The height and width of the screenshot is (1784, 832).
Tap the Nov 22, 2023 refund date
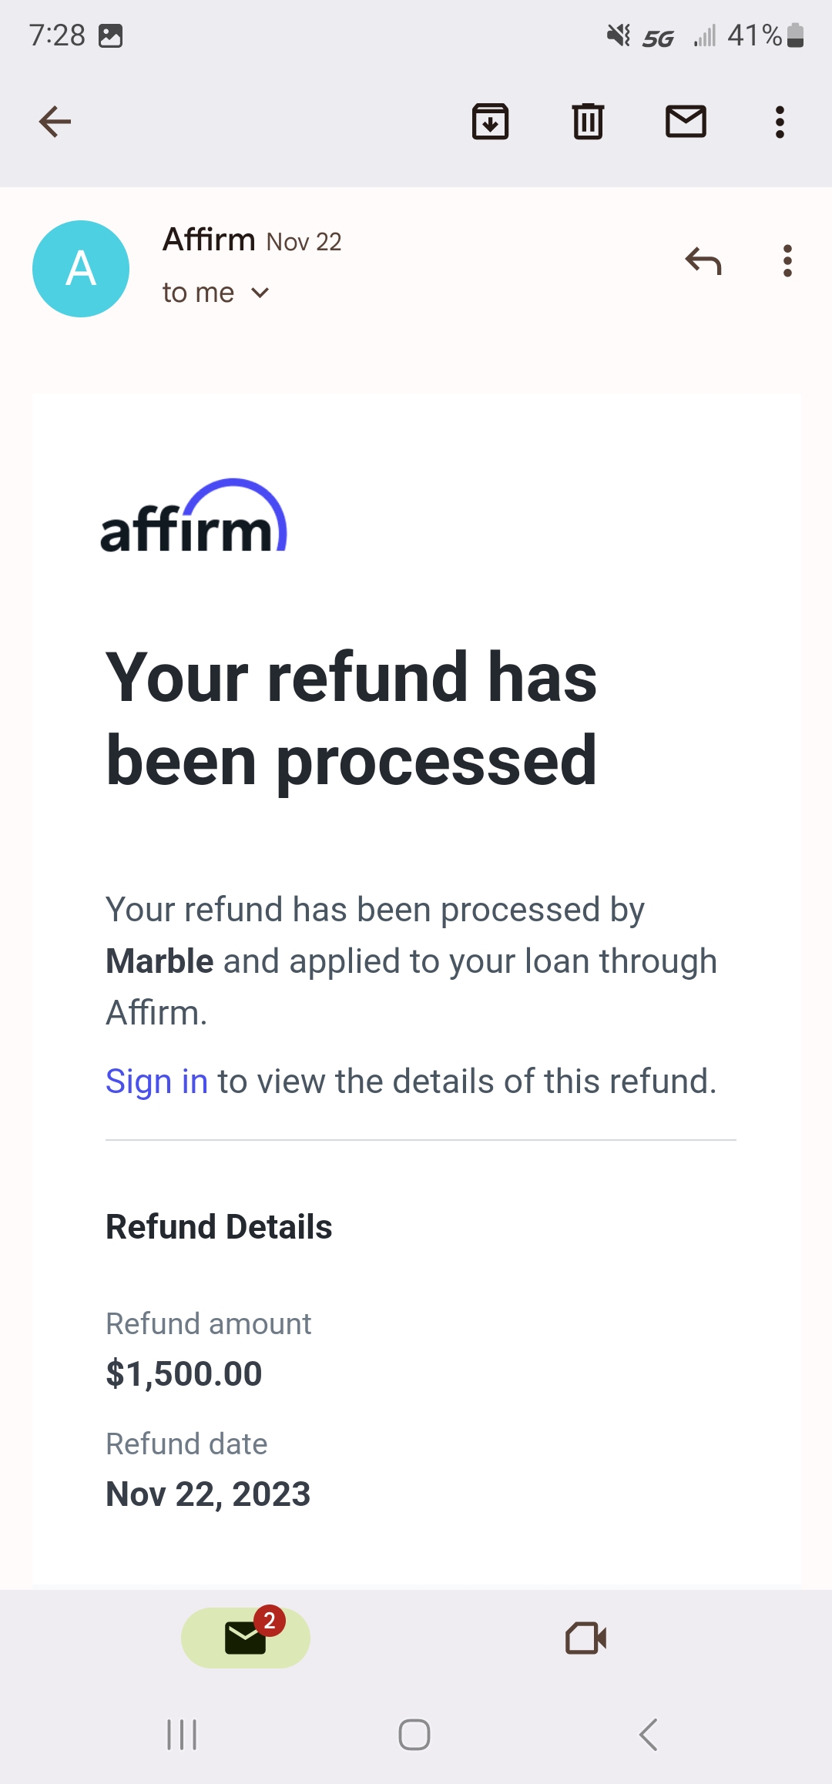point(208,1494)
